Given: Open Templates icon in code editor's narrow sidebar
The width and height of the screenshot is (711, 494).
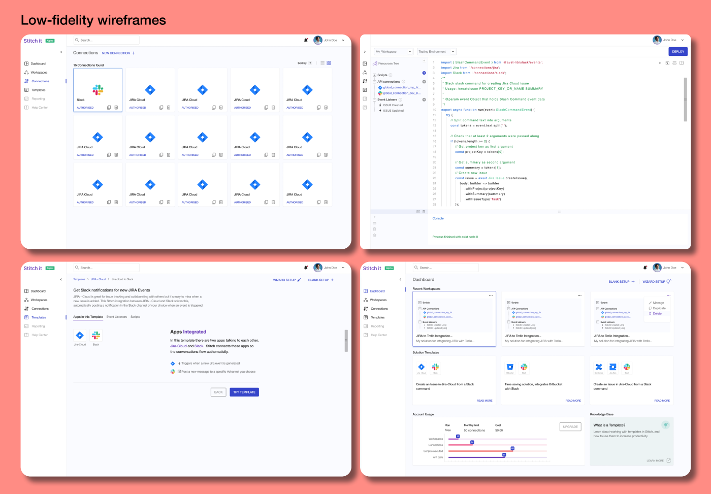Looking at the screenshot, I should point(365,90).
